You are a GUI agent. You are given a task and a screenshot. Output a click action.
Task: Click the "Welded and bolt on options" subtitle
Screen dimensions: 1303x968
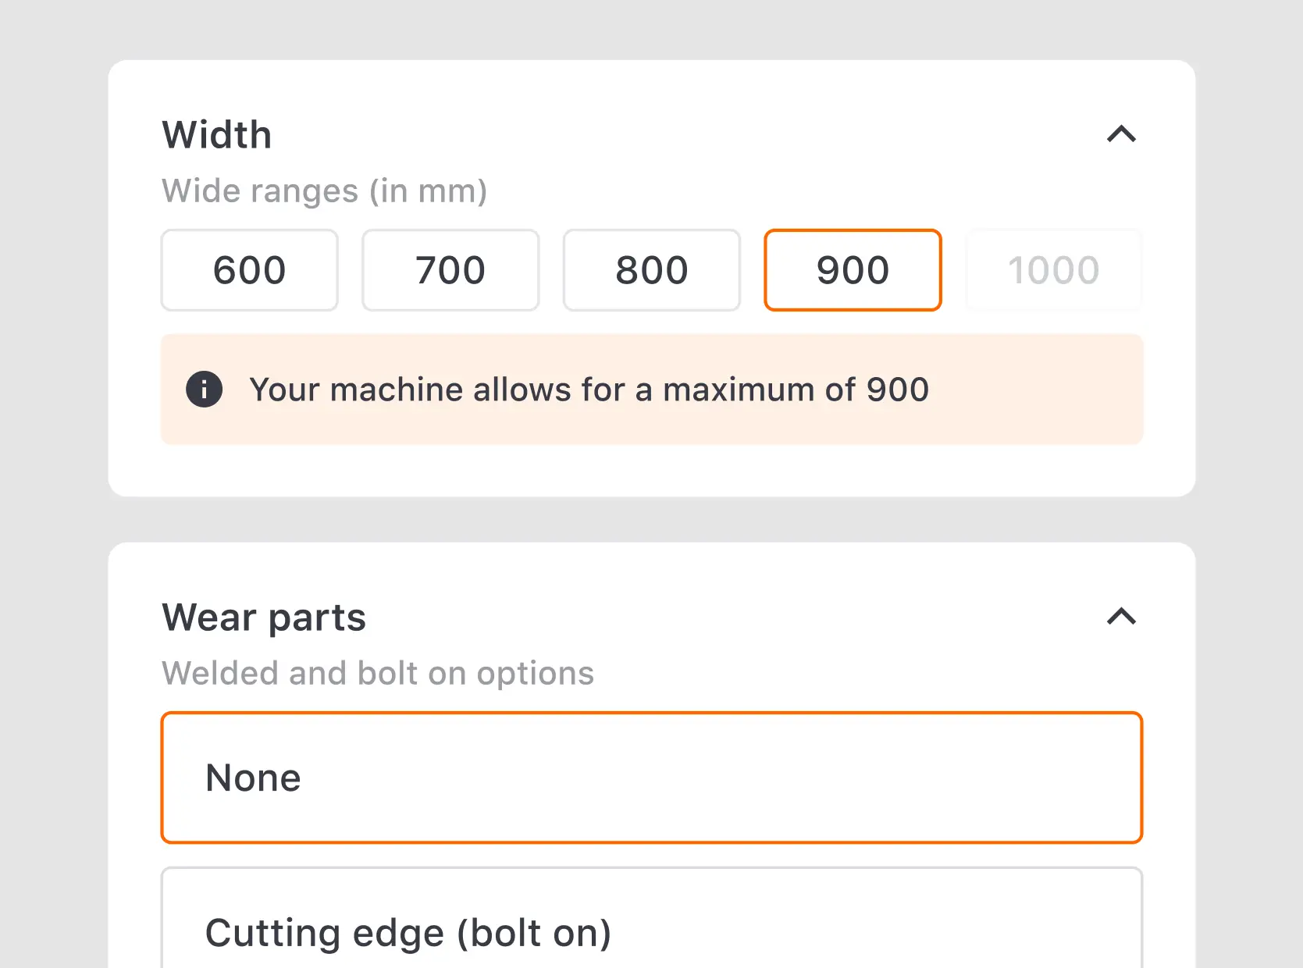tap(378, 673)
